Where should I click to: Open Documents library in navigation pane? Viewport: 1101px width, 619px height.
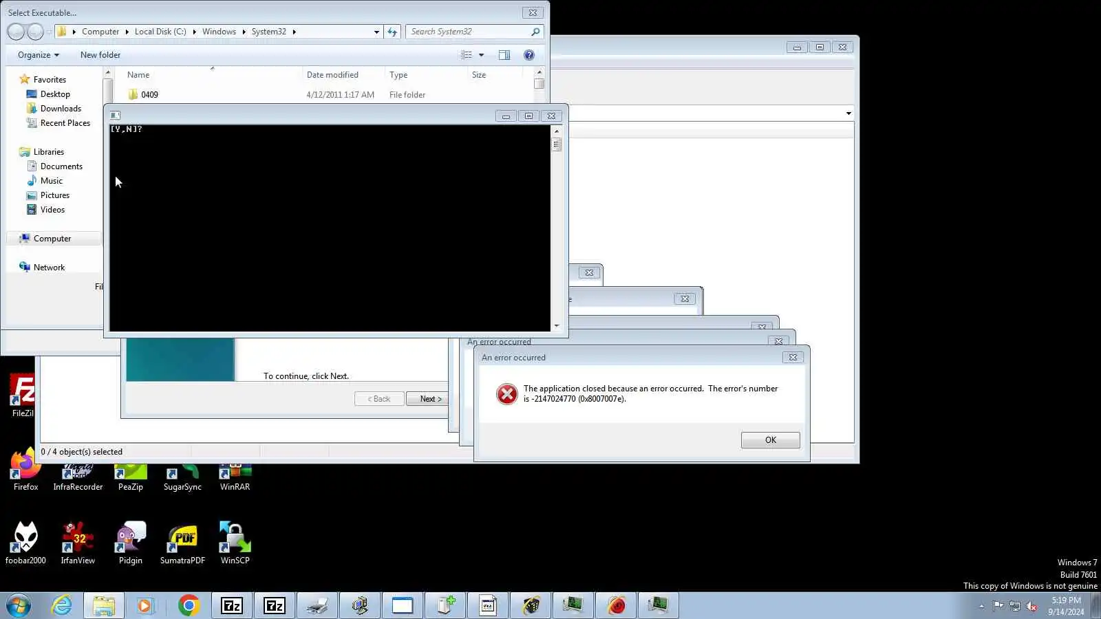61,166
